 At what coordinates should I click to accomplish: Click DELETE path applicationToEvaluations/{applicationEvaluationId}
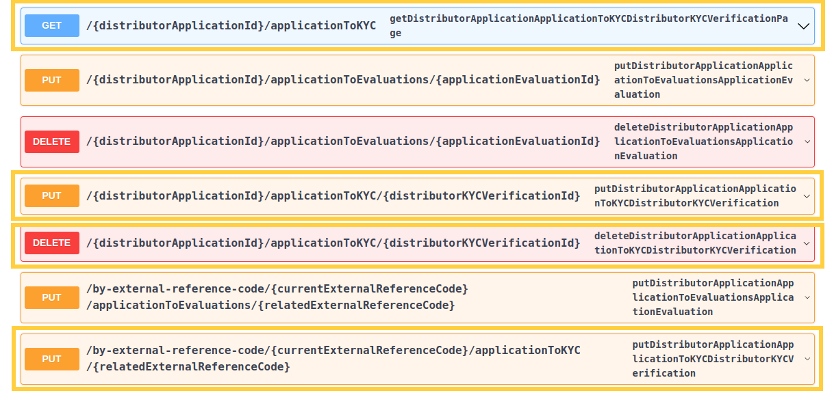click(x=343, y=141)
